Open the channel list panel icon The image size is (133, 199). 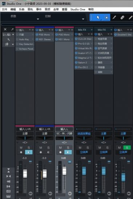point(8,191)
